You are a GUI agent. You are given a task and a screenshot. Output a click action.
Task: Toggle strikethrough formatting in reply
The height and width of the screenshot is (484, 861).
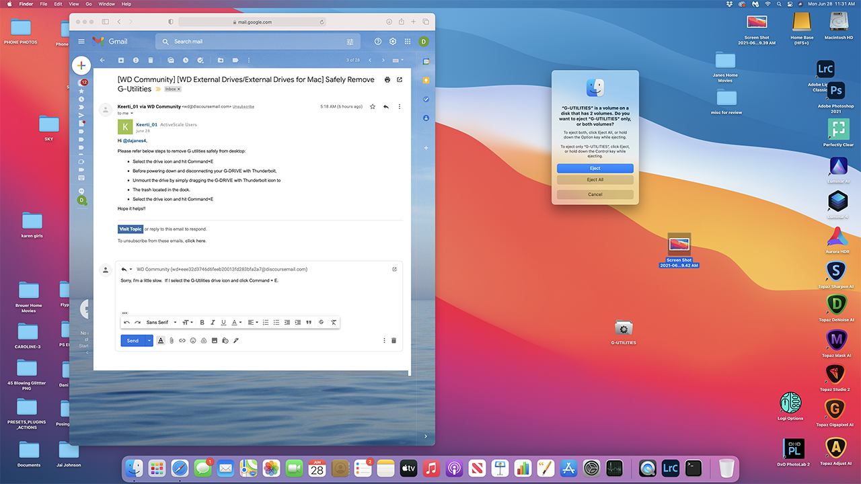(x=321, y=323)
